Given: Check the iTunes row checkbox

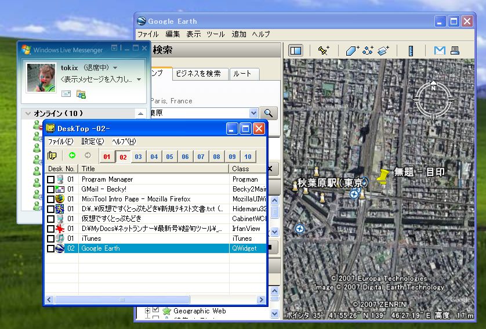Looking at the screenshot, I should pos(50,238).
